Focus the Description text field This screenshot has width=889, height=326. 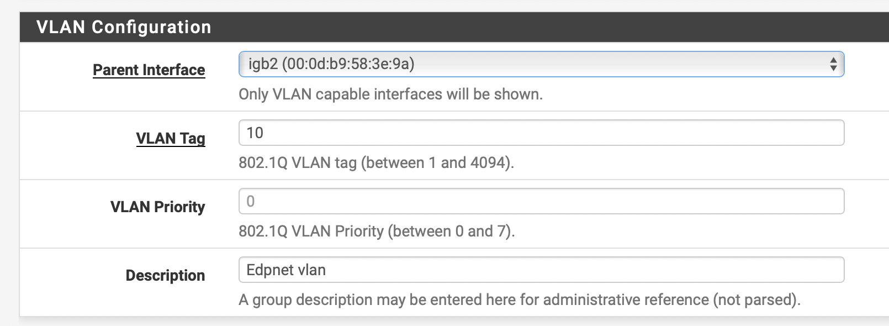(541, 270)
